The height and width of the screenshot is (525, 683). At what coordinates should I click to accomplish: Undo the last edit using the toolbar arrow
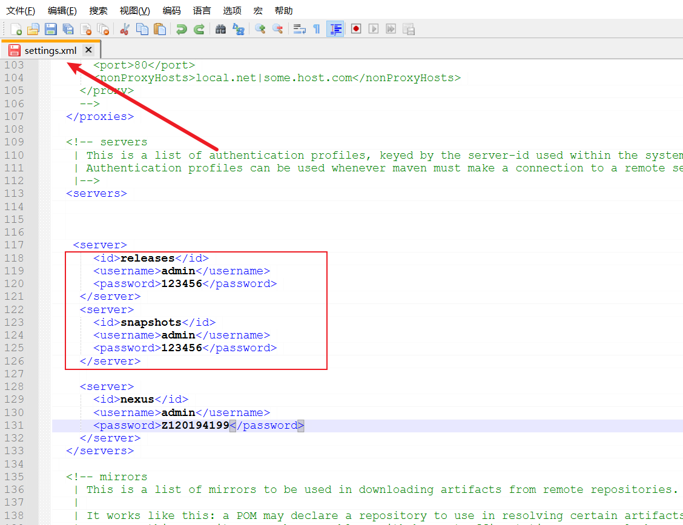(x=181, y=29)
